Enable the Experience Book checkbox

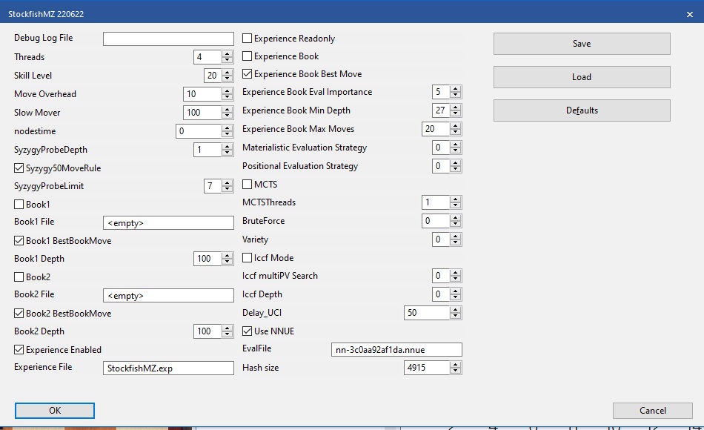tap(247, 56)
